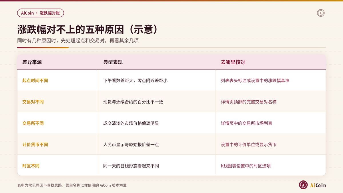Click the cell 详情页中的交易所市场列表

click(x=247, y=123)
